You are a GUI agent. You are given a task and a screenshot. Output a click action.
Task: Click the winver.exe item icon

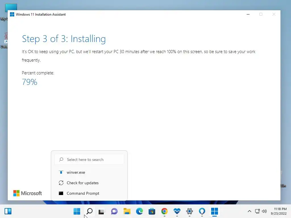tap(61, 172)
